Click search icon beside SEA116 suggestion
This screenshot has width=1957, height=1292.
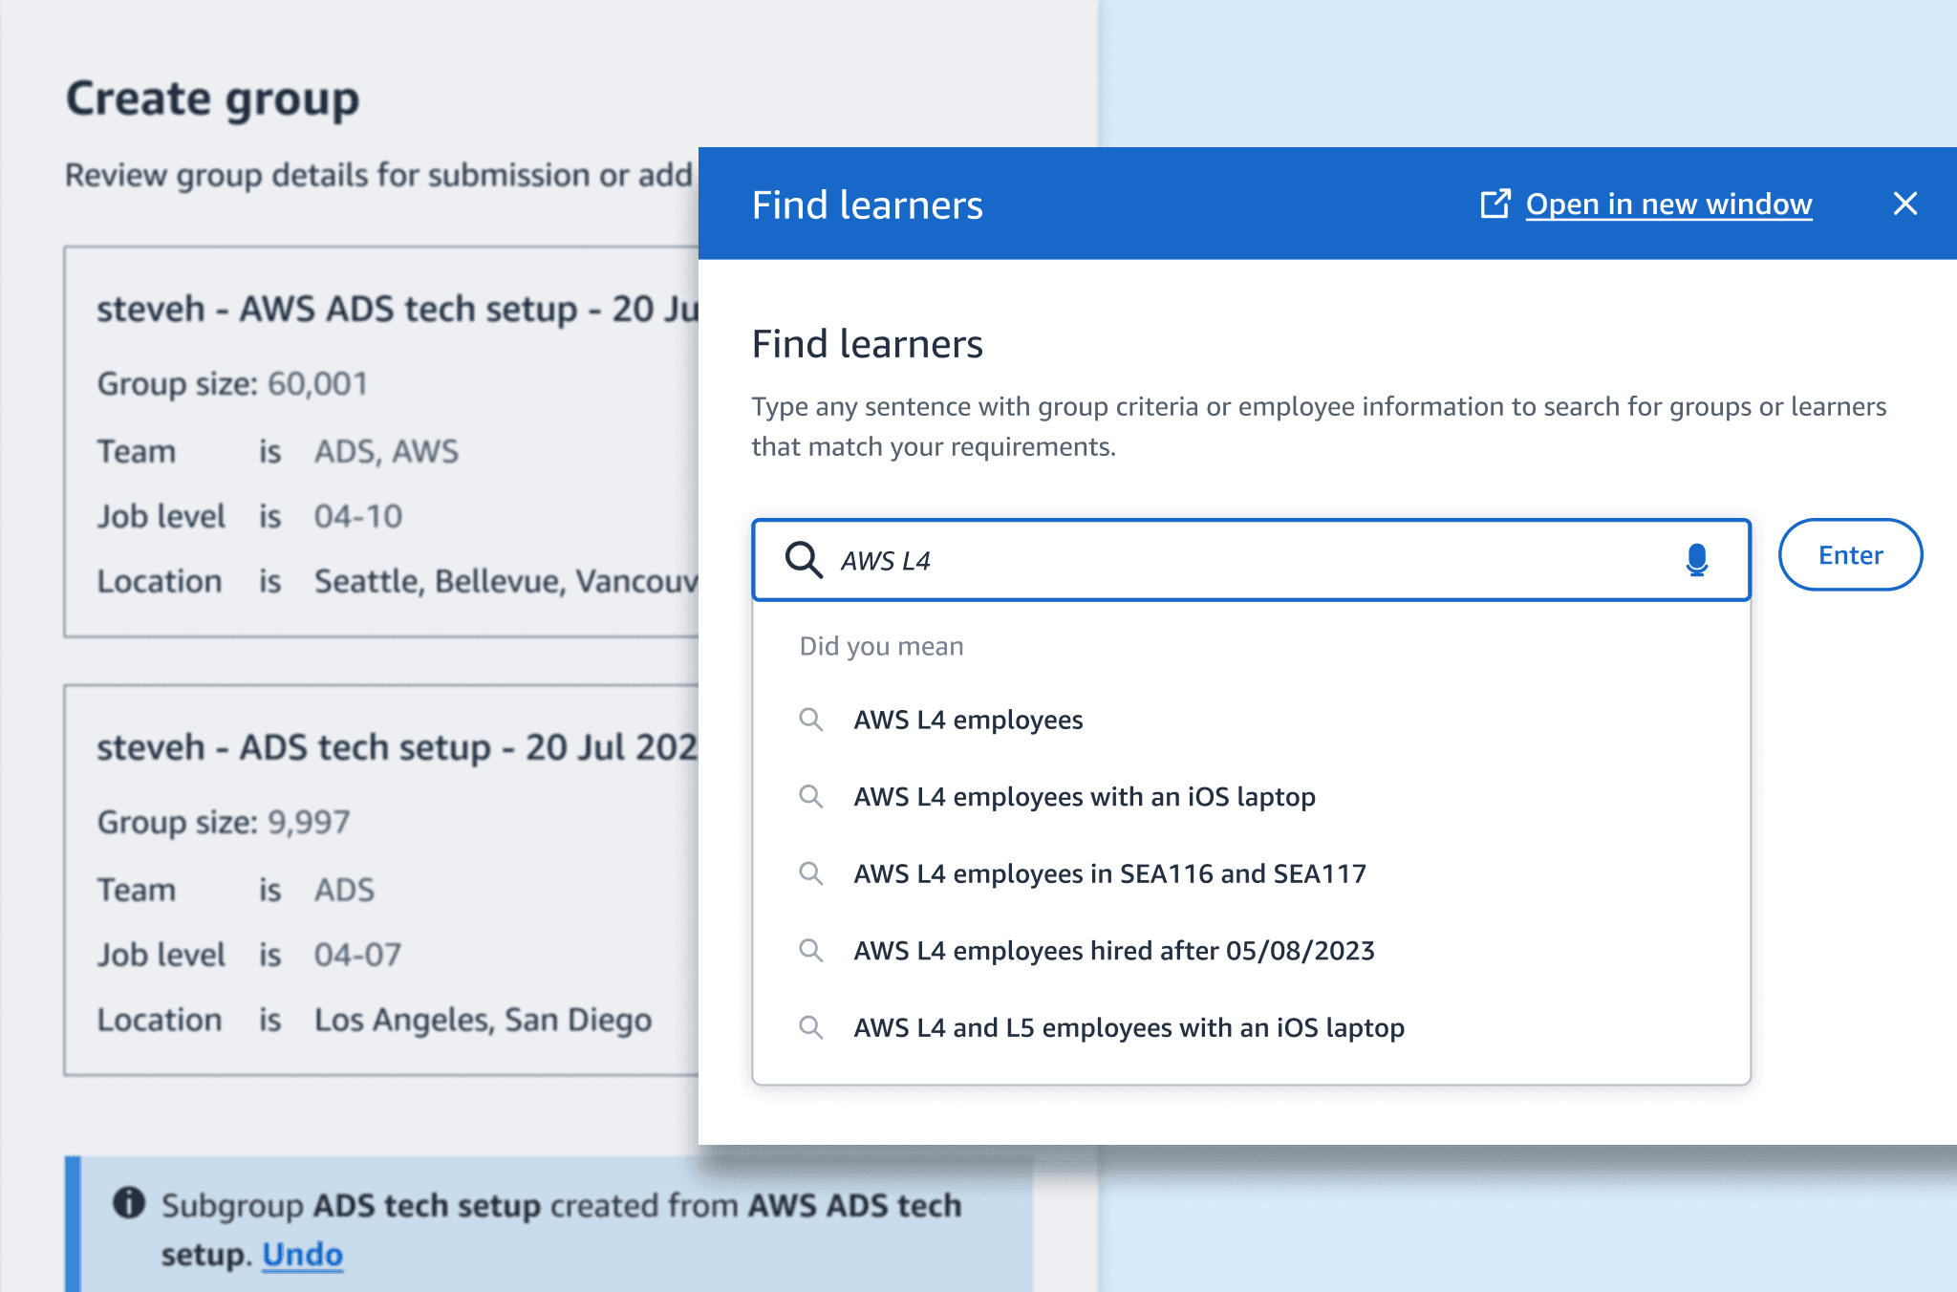tap(811, 873)
